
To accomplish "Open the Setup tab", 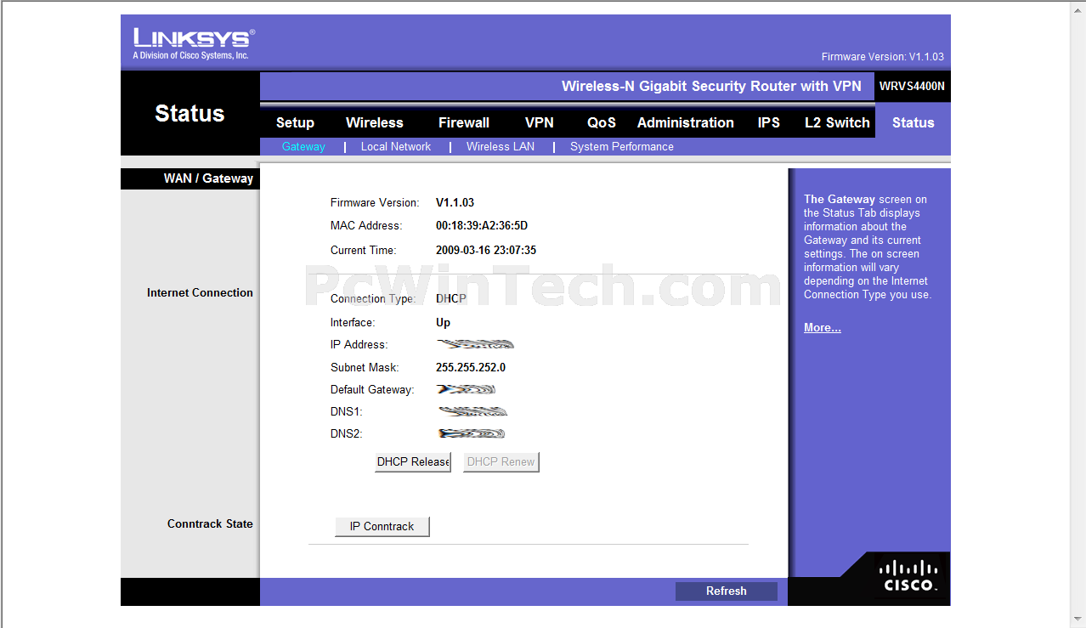I will tap(295, 122).
